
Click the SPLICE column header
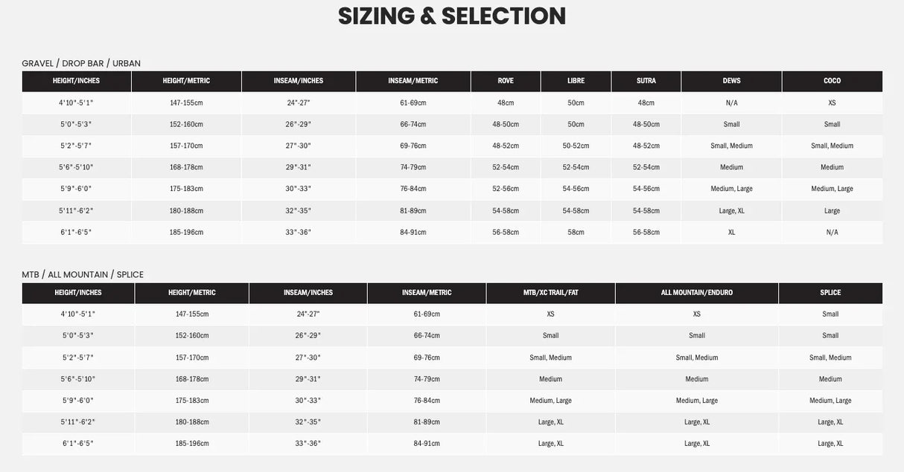click(830, 293)
